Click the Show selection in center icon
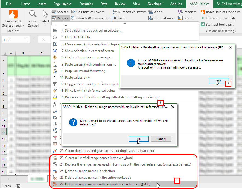The height and width of the screenshot is (189, 242). [x=55, y=51]
